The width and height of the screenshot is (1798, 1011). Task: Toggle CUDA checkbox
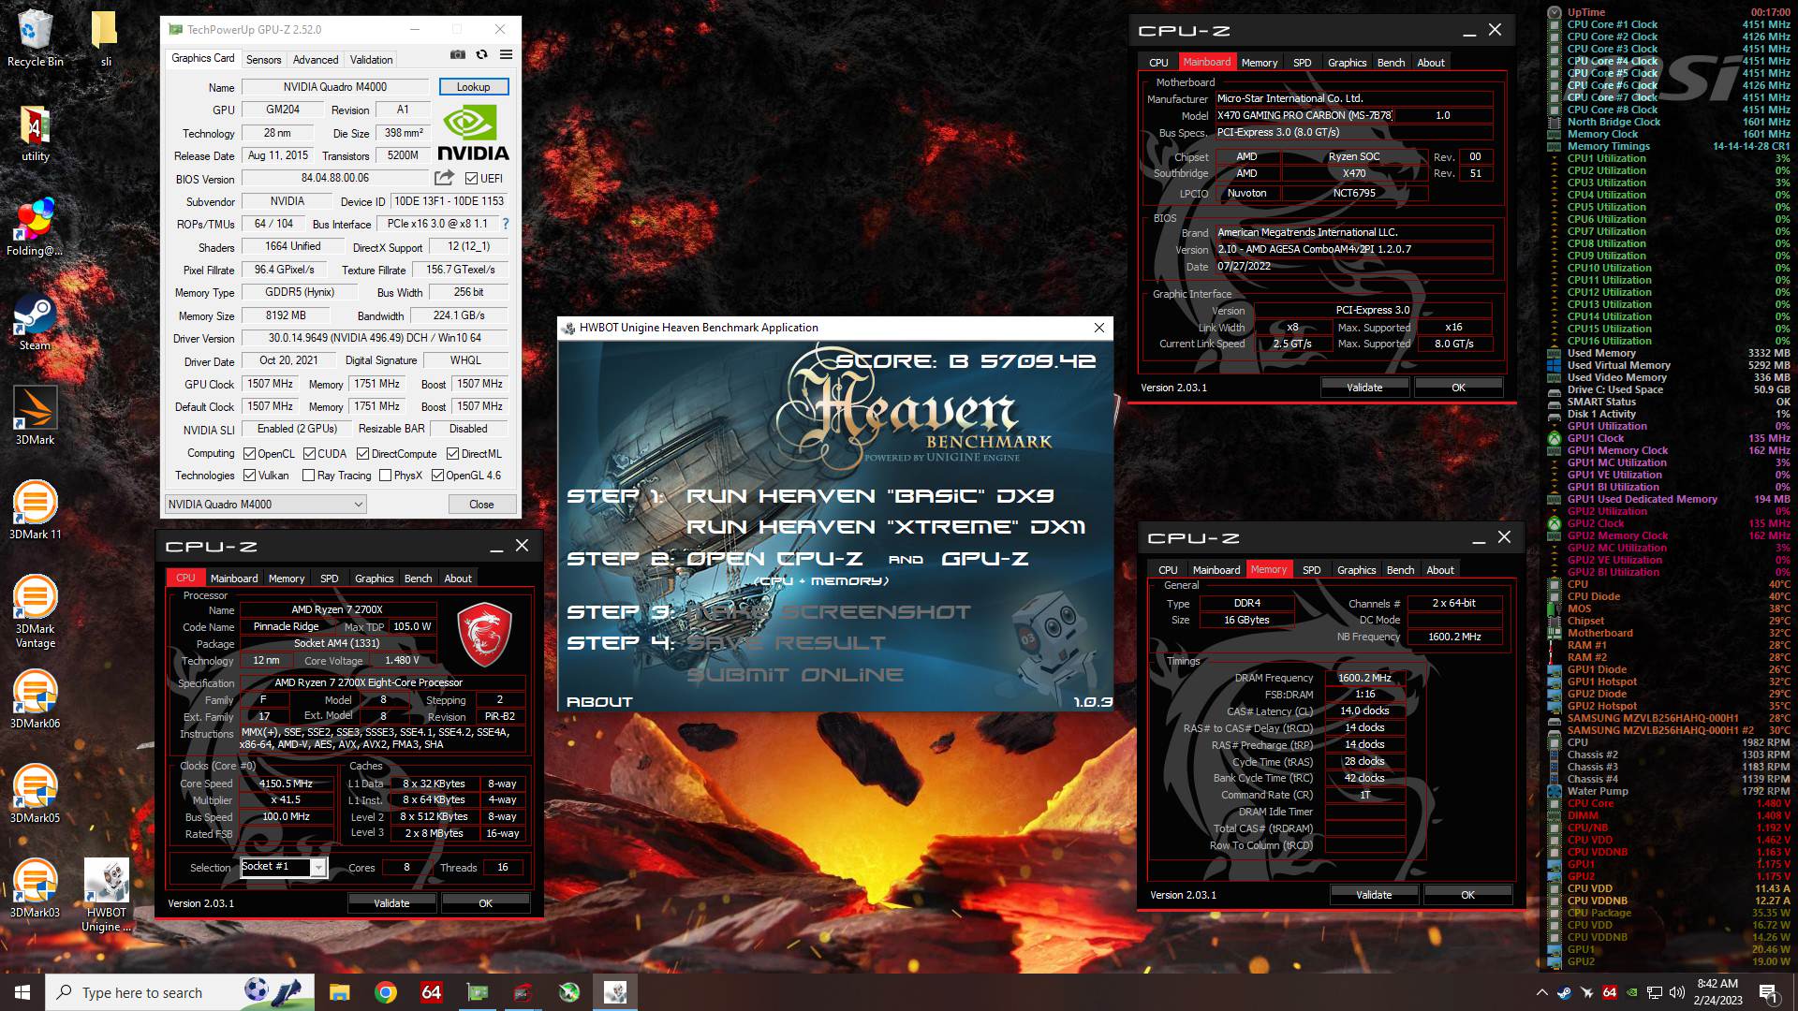click(x=309, y=453)
